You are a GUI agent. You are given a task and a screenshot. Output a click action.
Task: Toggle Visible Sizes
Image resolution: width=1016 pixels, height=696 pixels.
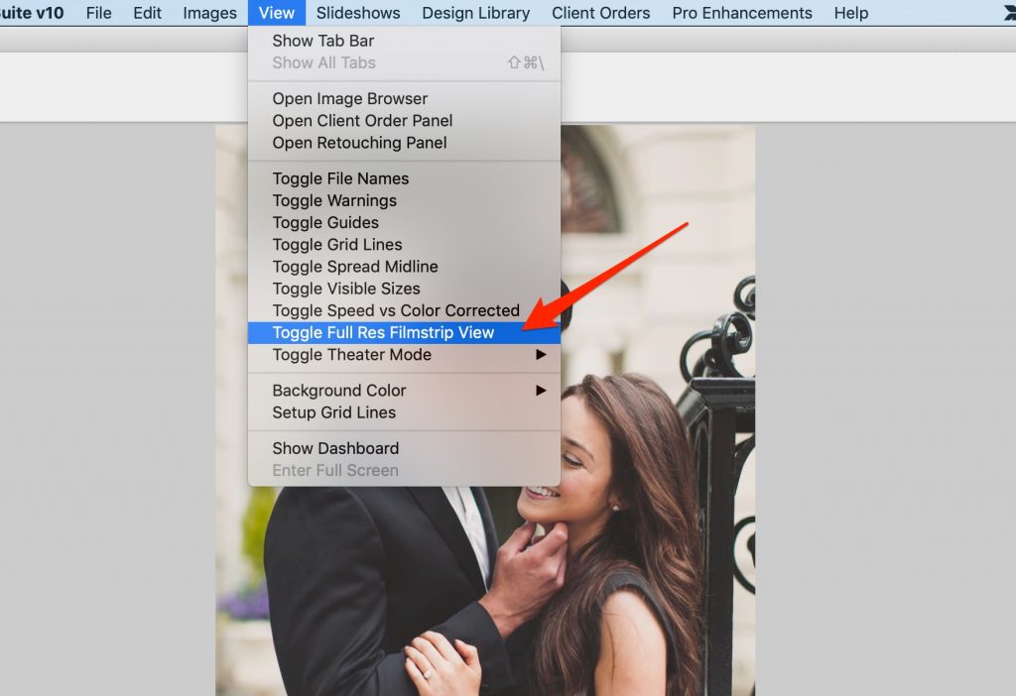[405, 289]
